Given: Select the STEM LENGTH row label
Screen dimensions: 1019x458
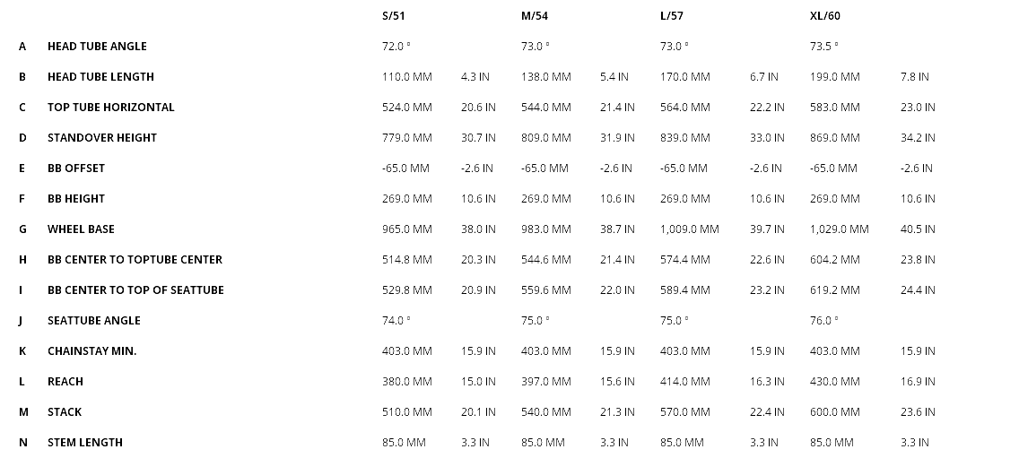Looking at the screenshot, I should point(84,442).
